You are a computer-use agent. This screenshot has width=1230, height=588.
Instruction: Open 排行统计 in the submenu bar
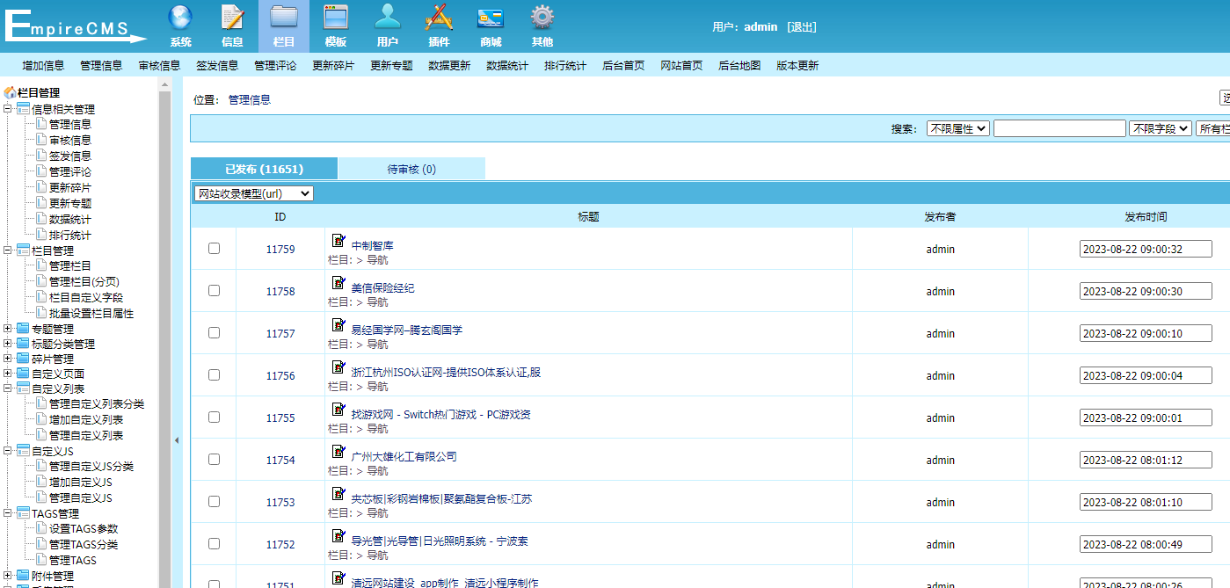(565, 66)
